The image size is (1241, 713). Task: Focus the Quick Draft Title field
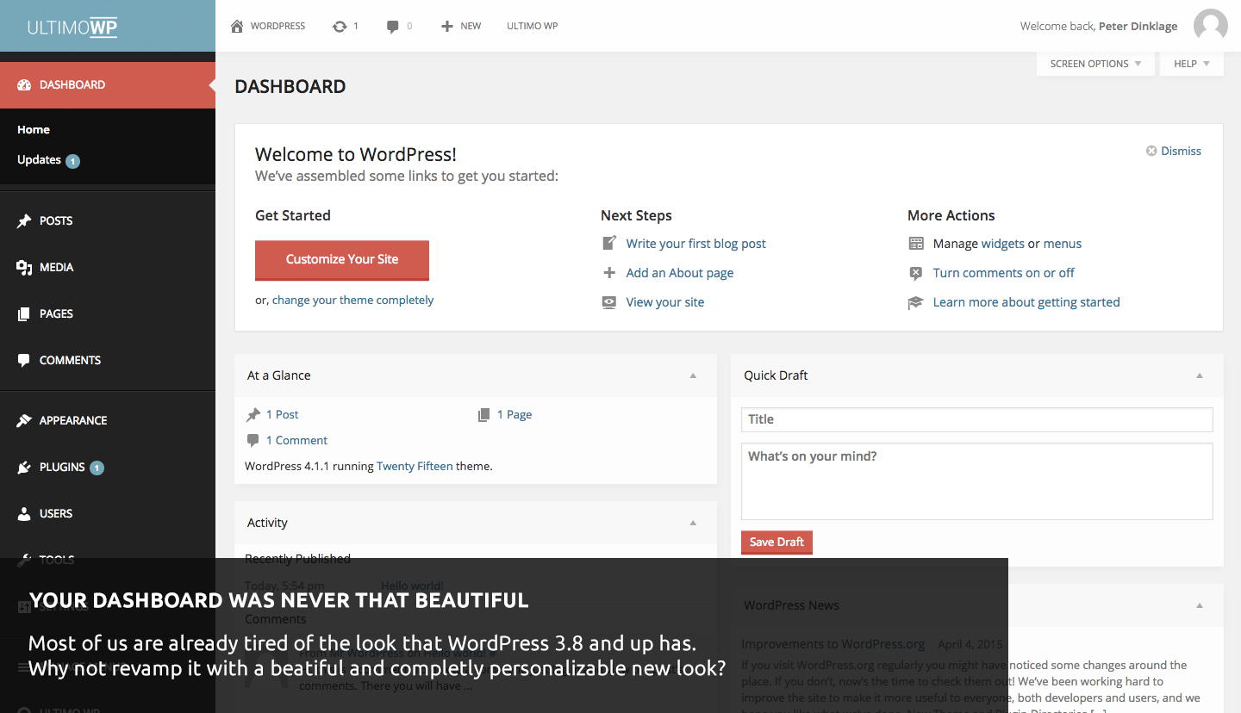pyautogui.click(x=976, y=419)
